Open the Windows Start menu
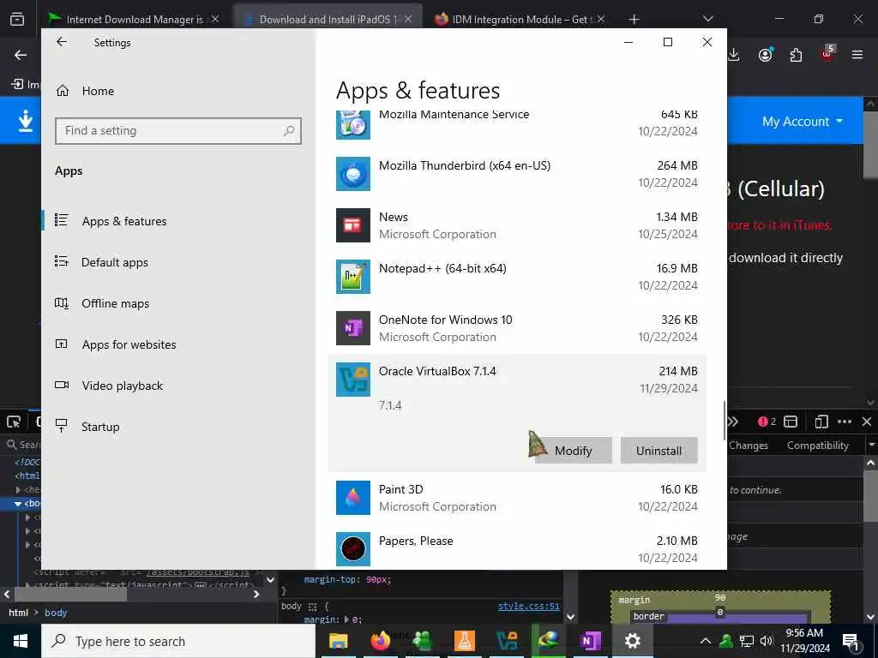The width and height of the screenshot is (878, 658). (21, 641)
